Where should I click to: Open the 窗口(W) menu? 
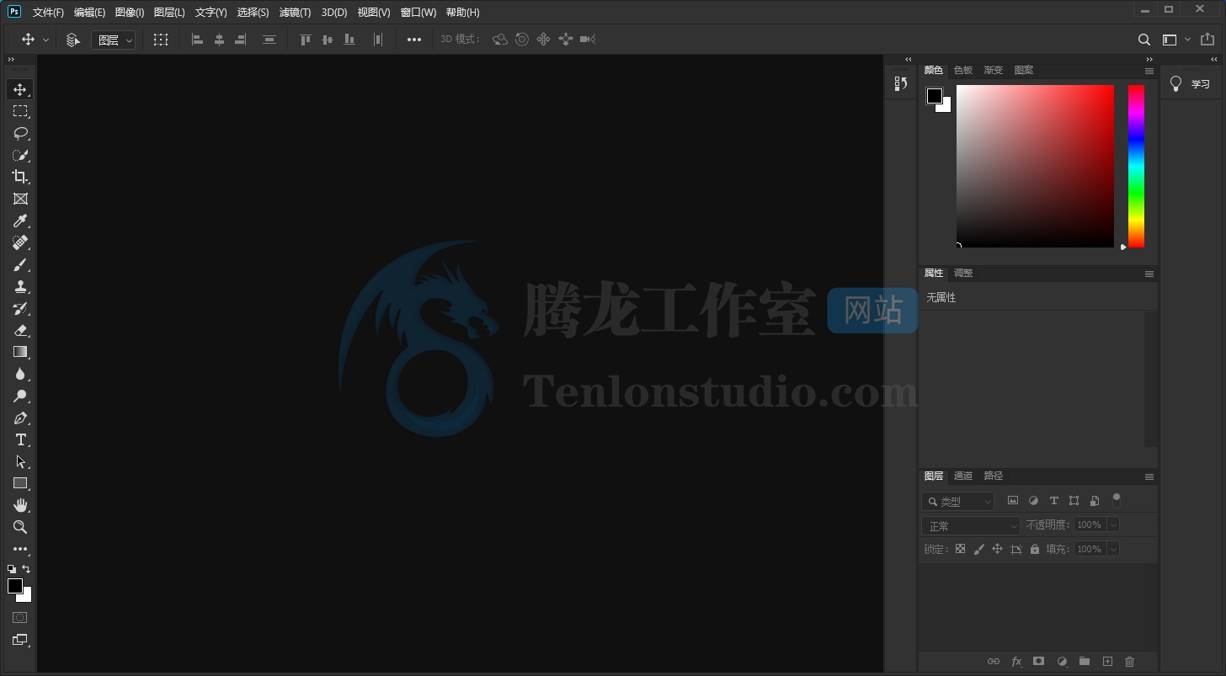point(418,13)
